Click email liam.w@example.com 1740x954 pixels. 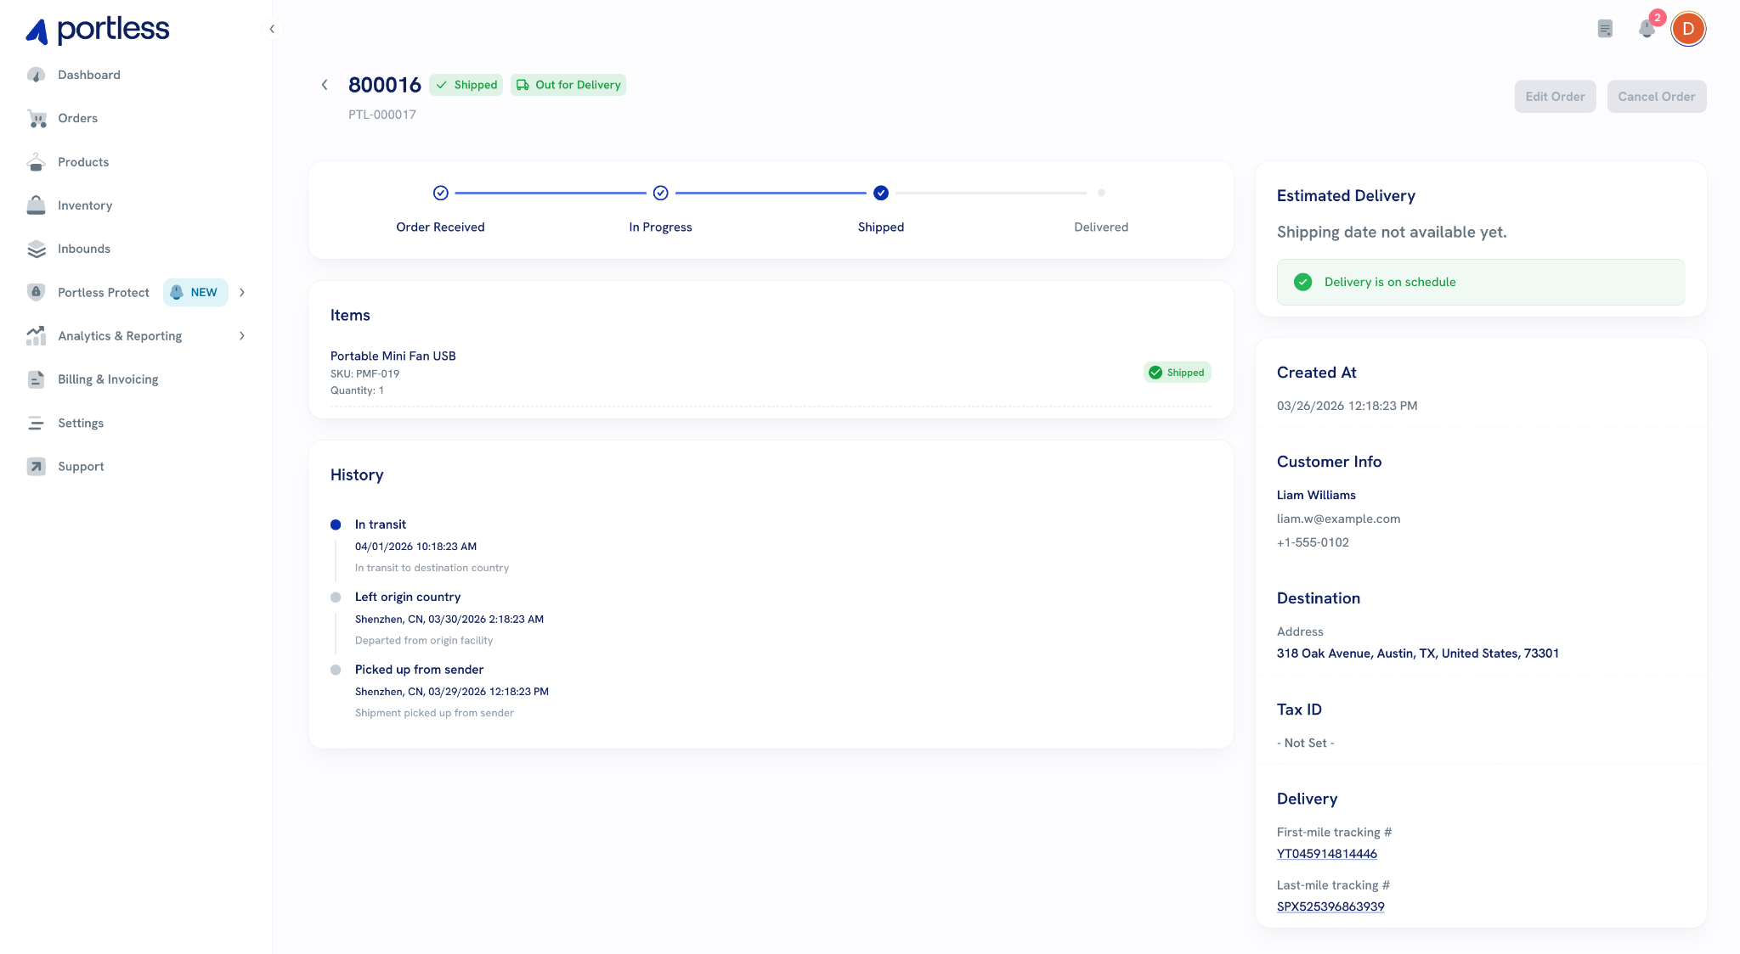coord(1338,519)
